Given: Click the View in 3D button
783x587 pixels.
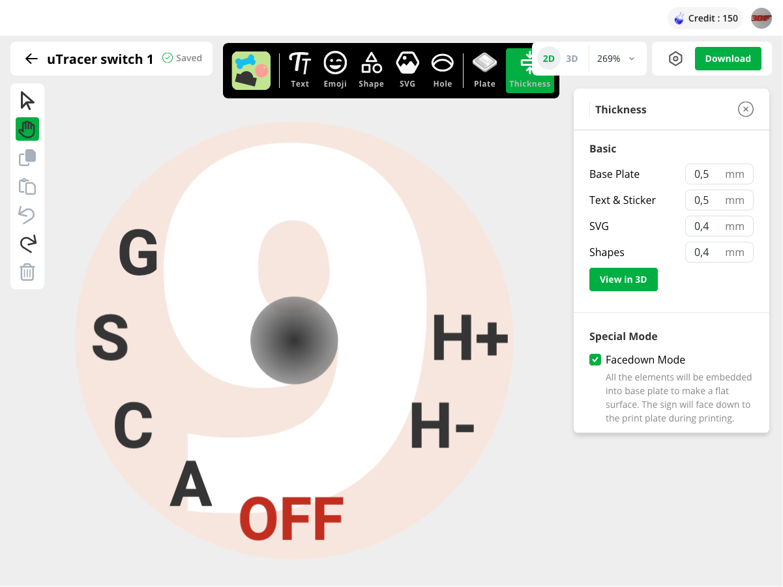Looking at the screenshot, I should pyautogui.click(x=623, y=279).
